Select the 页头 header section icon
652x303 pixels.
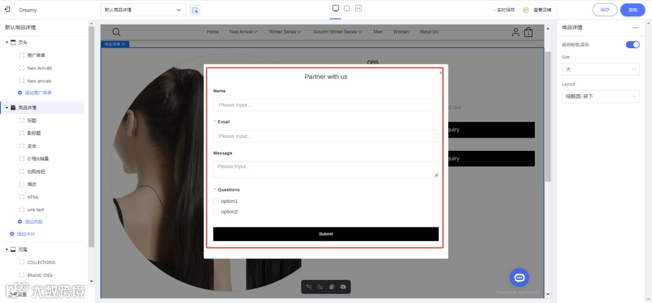click(x=13, y=42)
